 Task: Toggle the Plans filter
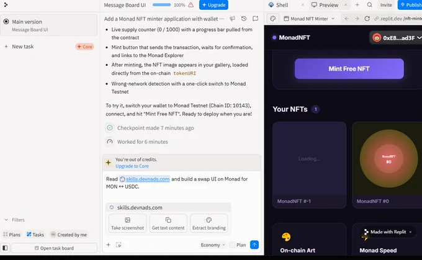(x=12, y=235)
